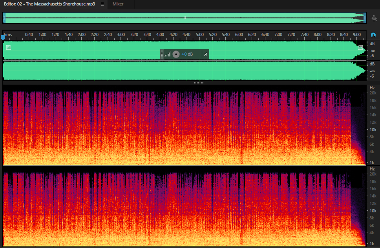Screen dimensions: 380x248
Task: Click the +0 dB gain value
Action: (x=187, y=54)
